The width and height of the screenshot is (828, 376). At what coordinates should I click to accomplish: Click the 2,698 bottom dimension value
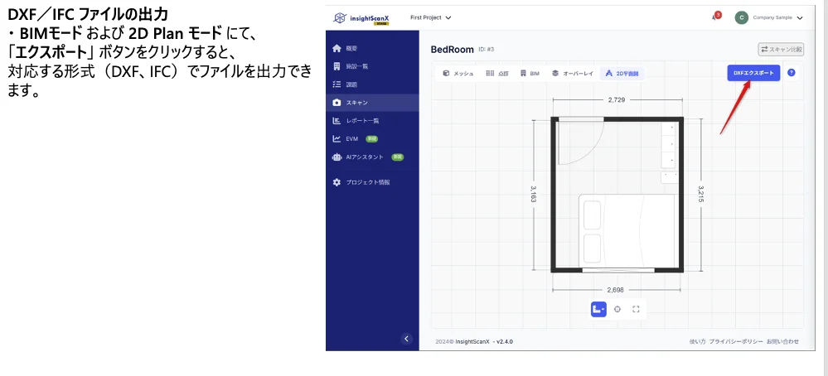tap(615, 290)
